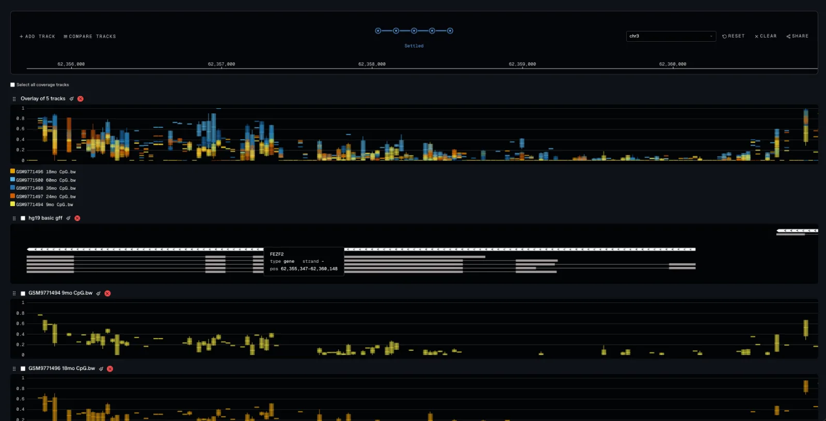Open Compare Tracks
Image resolution: width=826 pixels, height=421 pixels.
[x=90, y=37]
